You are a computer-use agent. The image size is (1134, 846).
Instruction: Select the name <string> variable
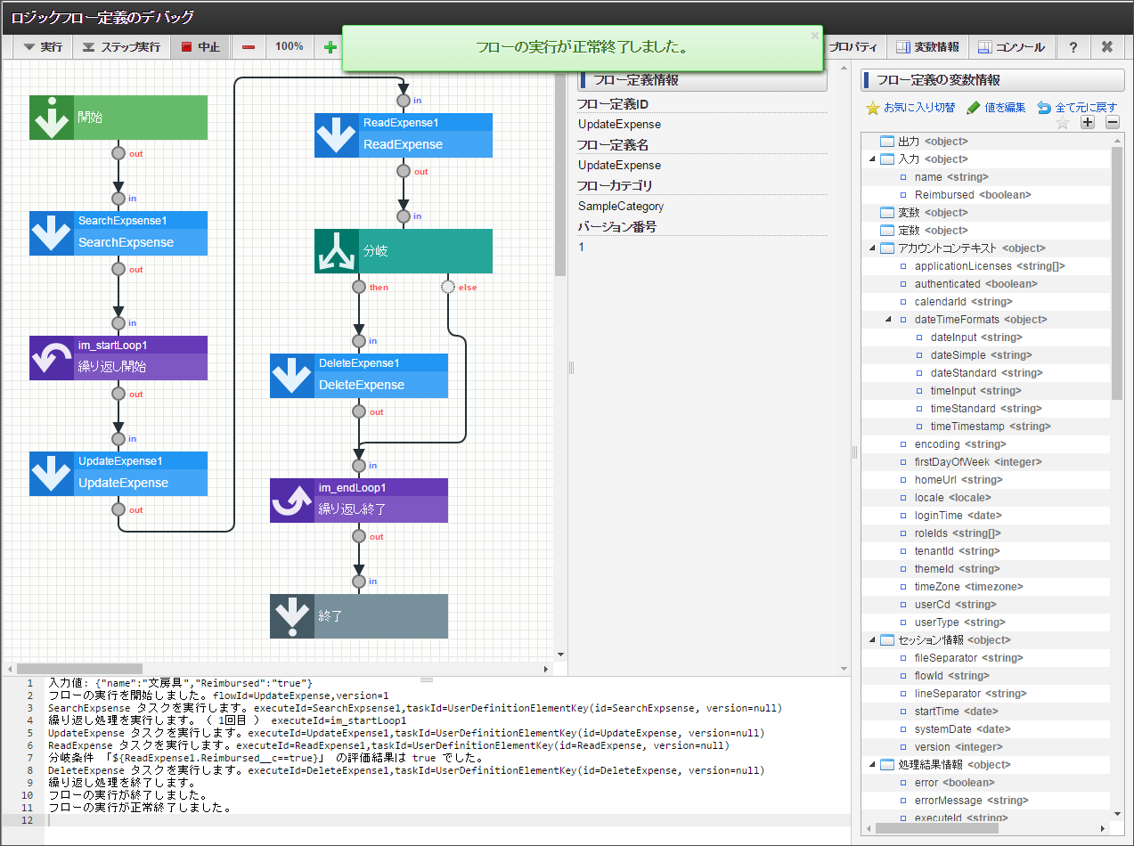click(x=986, y=177)
